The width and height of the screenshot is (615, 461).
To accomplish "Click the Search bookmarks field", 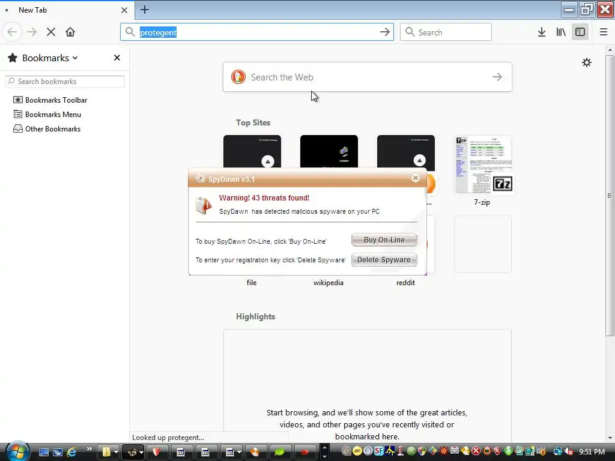I will [65, 82].
